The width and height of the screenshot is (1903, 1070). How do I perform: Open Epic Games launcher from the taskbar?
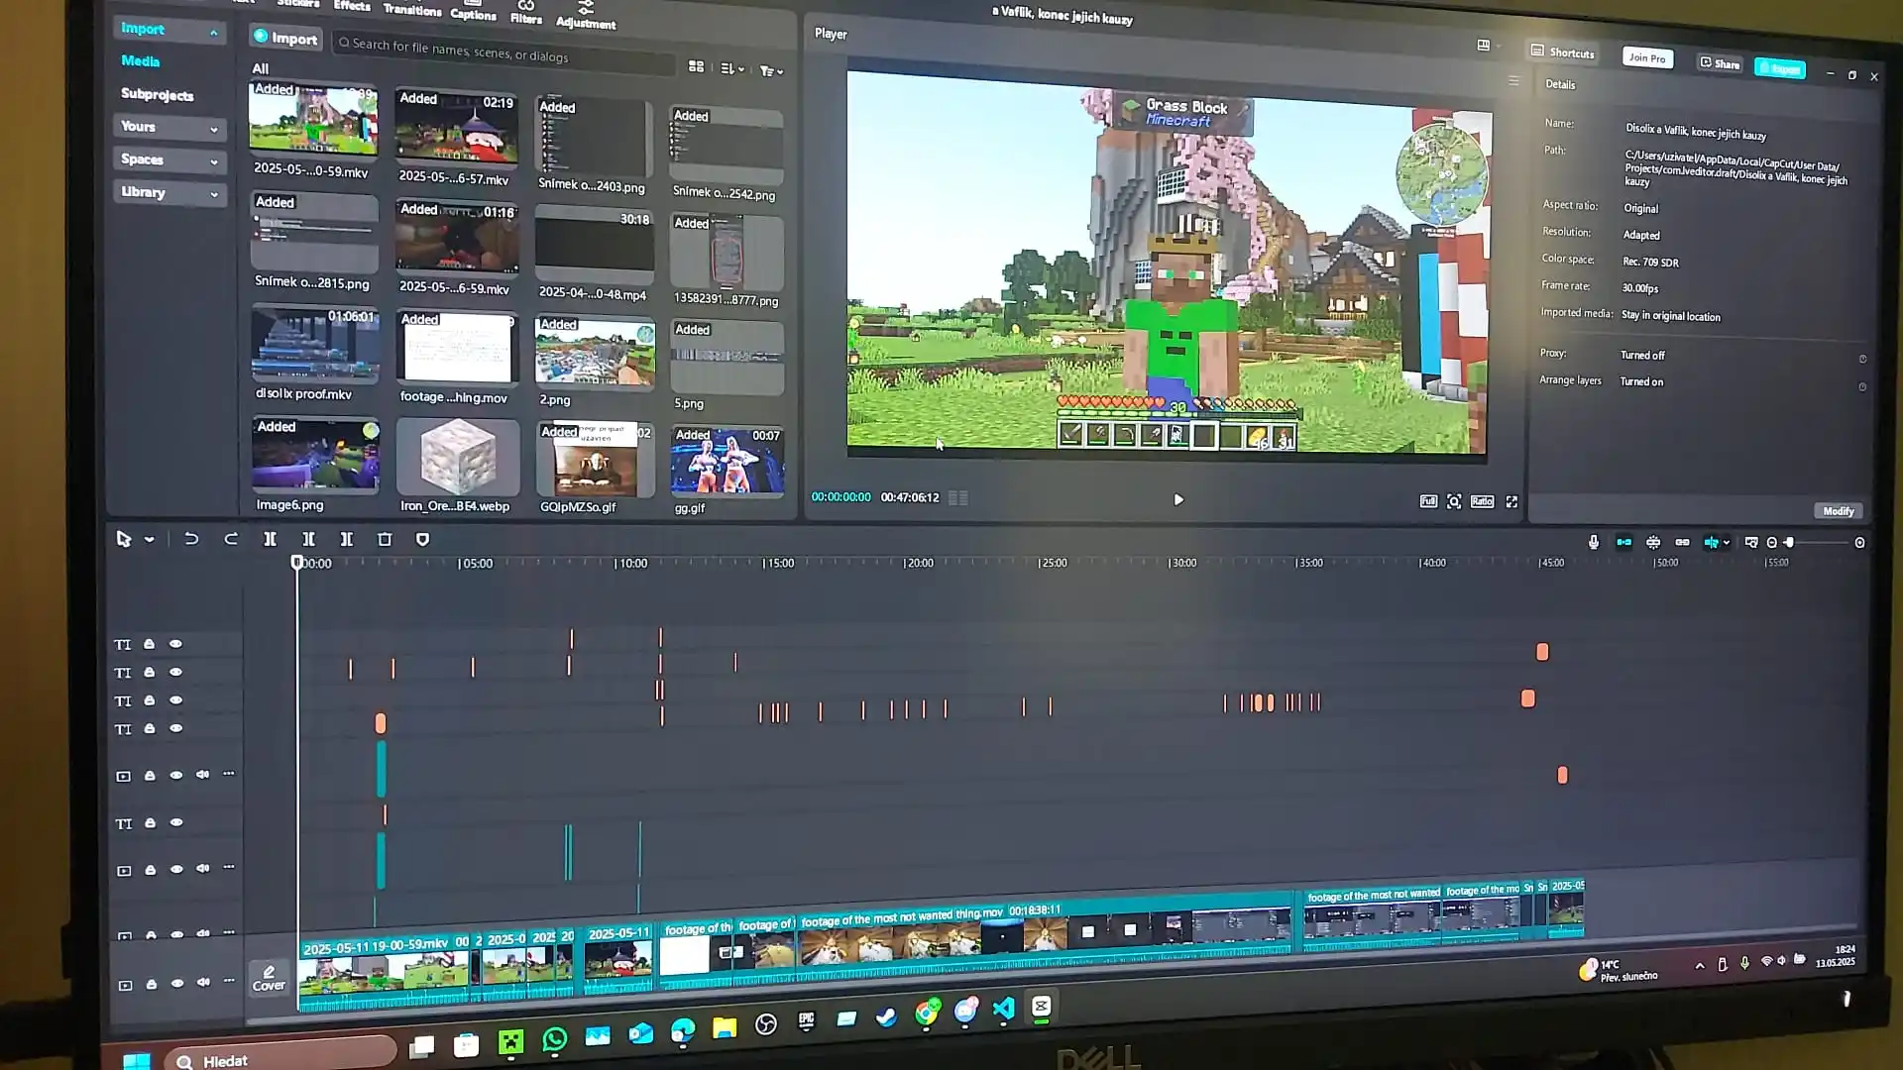click(x=806, y=1020)
